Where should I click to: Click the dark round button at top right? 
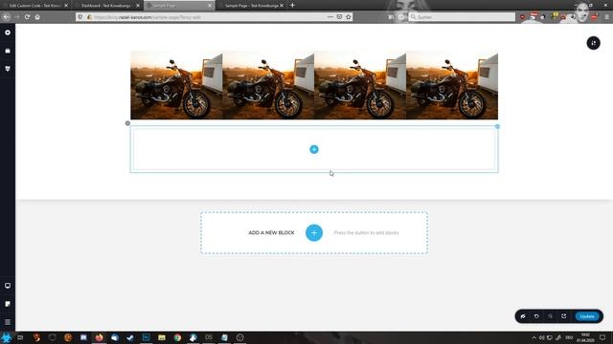coord(593,43)
